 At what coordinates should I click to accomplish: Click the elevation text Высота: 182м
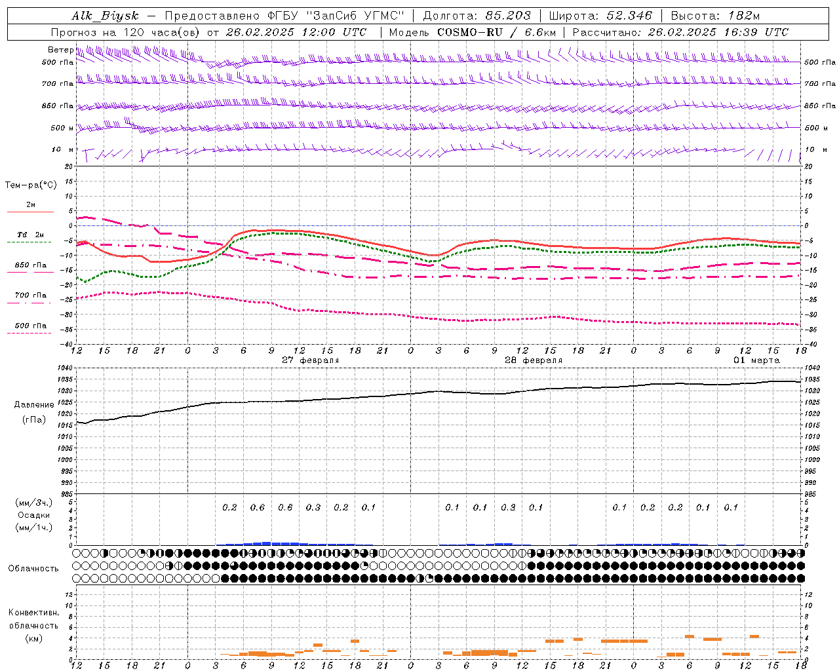[x=715, y=16]
